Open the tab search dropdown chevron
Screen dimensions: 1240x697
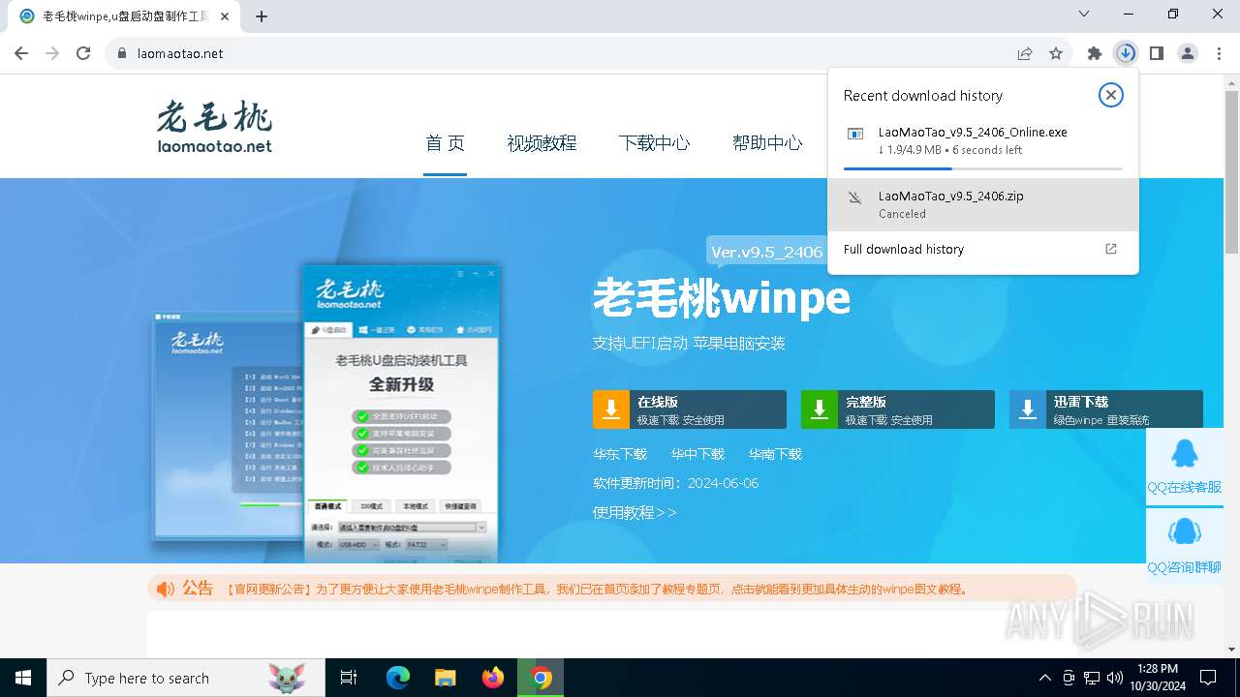(1084, 15)
